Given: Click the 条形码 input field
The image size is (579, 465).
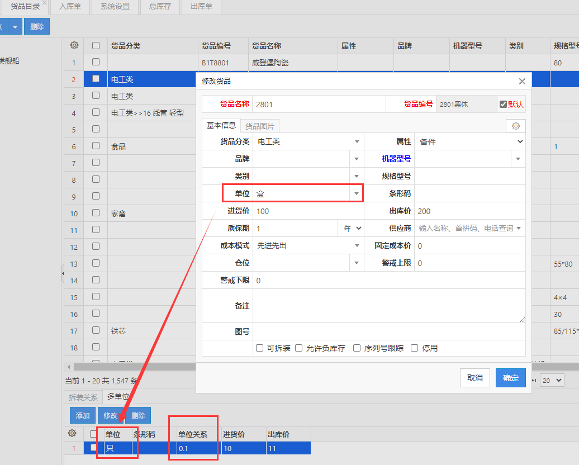Looking at the screenshot, I should click(x=469, y=193).
